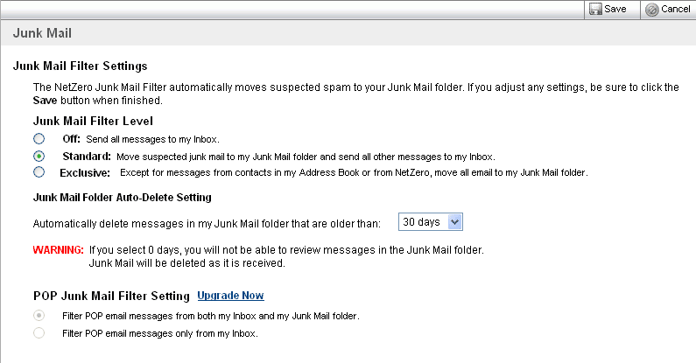Select the Off filter level radio button
The width and height of the screenshot is (696, 363).
[39, 139]
